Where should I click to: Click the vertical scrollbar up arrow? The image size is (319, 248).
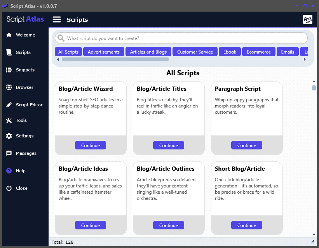(x=314, y=82)
